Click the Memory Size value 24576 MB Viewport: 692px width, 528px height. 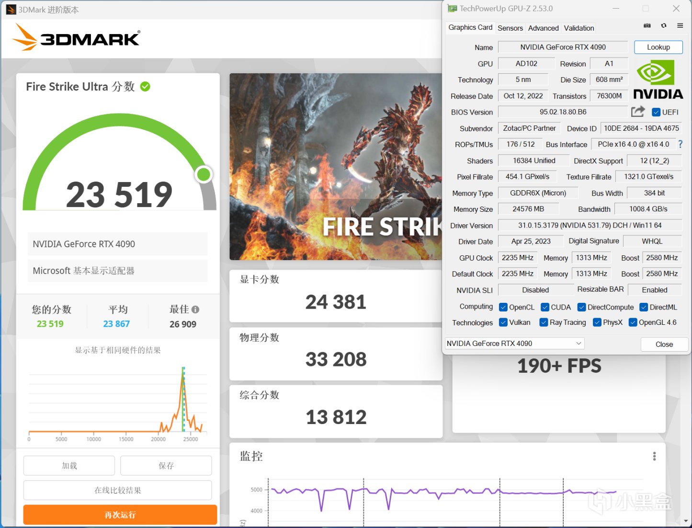tap(528, 209)
